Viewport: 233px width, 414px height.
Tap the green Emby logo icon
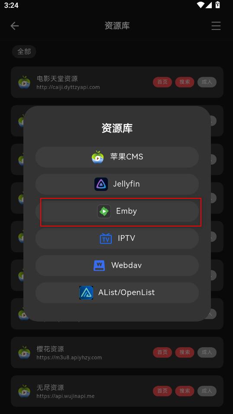coord(104,211)
